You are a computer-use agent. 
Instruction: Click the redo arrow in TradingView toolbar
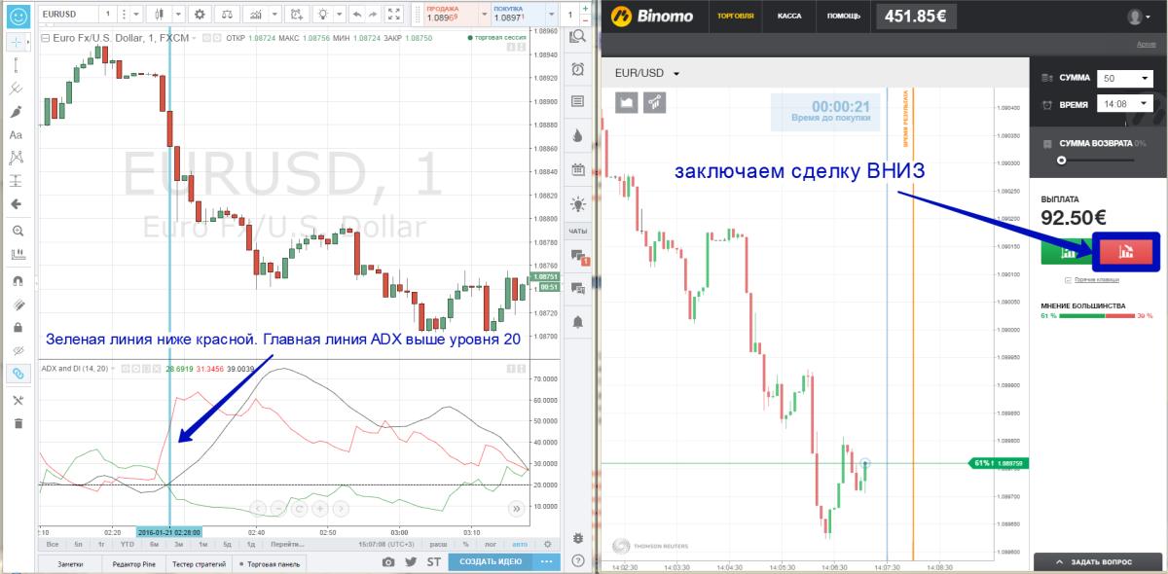tap(373, 15)
